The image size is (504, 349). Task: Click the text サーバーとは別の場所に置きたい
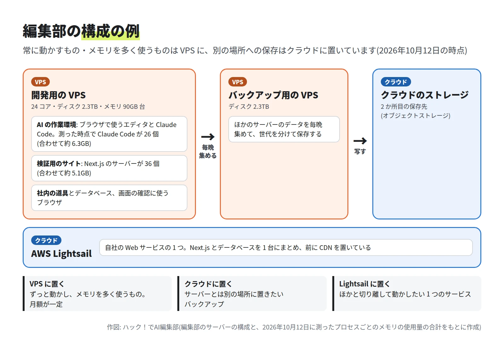click(x=234, y=294)
